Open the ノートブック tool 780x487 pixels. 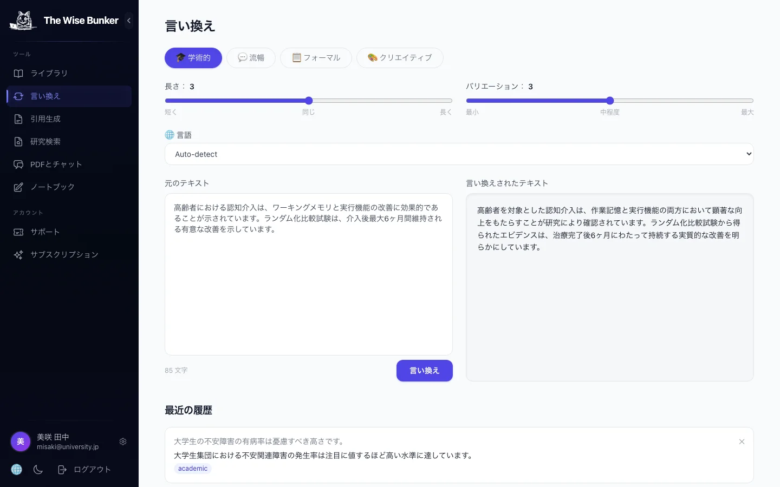pyautogui.click(x=52, y=187)
